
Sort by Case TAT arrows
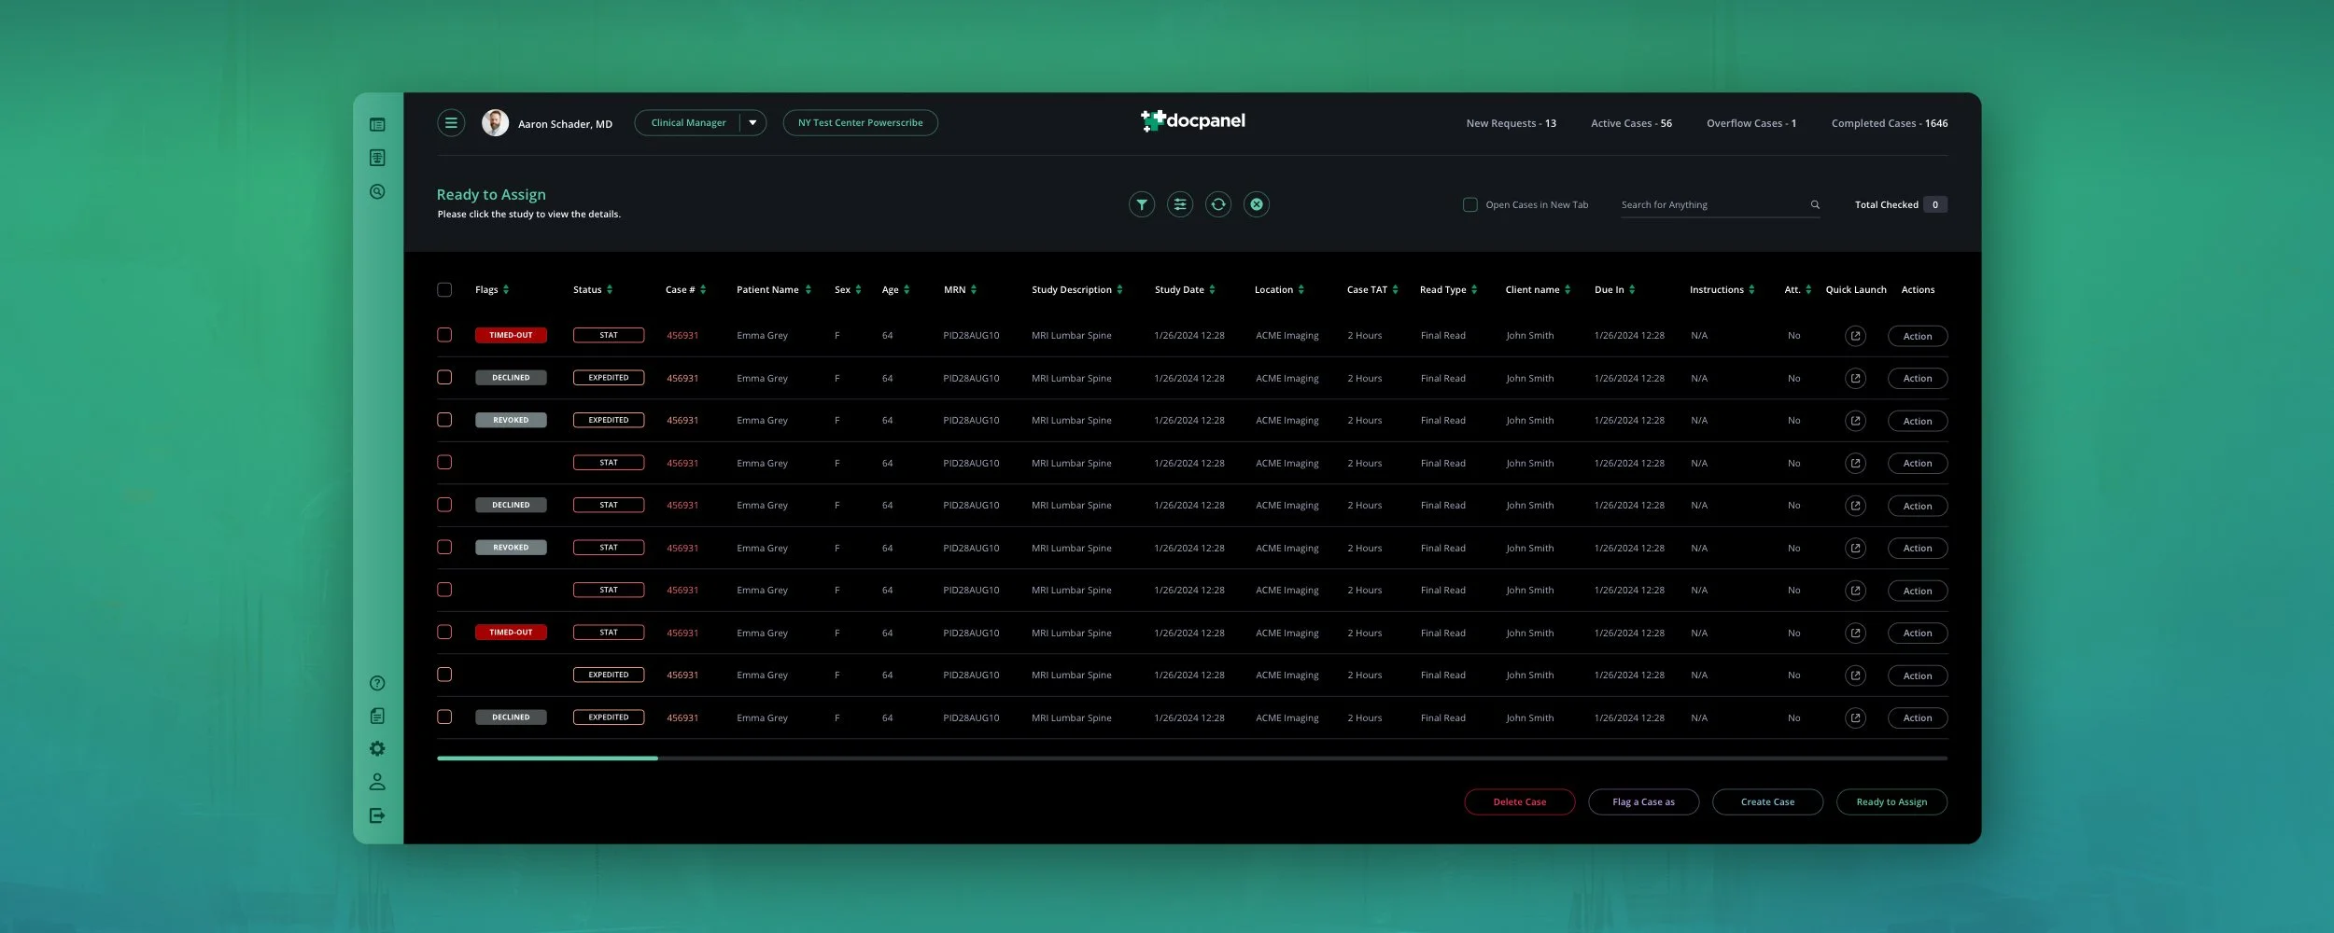1396,290
